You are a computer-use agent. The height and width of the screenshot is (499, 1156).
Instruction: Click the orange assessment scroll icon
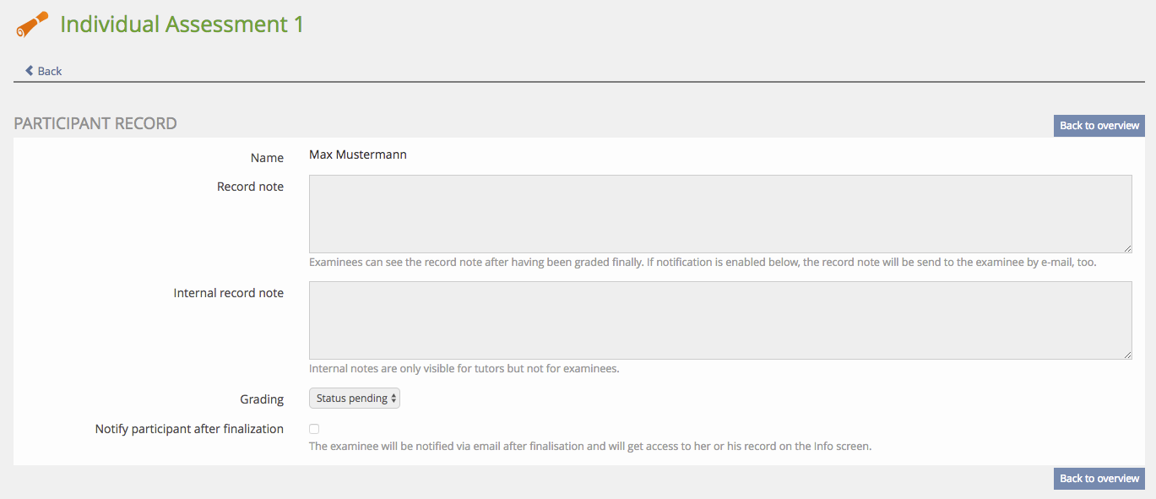pos(32,25)
